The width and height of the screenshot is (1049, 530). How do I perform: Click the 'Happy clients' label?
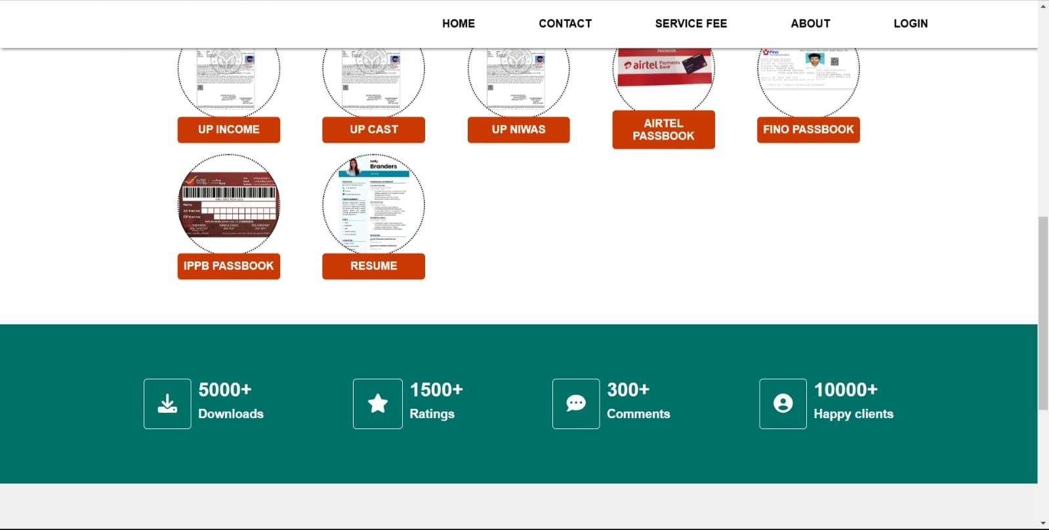(854, 414)
